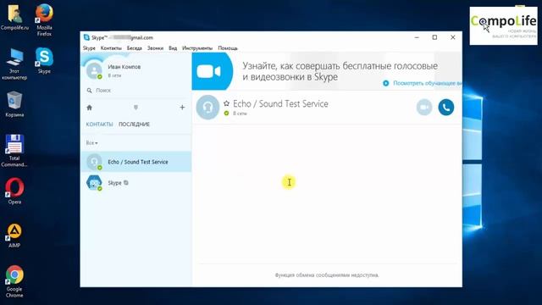Image resolution: width=542 pixels, height=305 pixels.
Task: Click the search magnifier icon
Action: pos(89,91)
